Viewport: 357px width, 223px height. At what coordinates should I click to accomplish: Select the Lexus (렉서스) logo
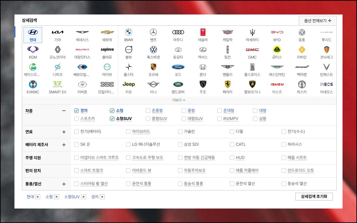203,50
